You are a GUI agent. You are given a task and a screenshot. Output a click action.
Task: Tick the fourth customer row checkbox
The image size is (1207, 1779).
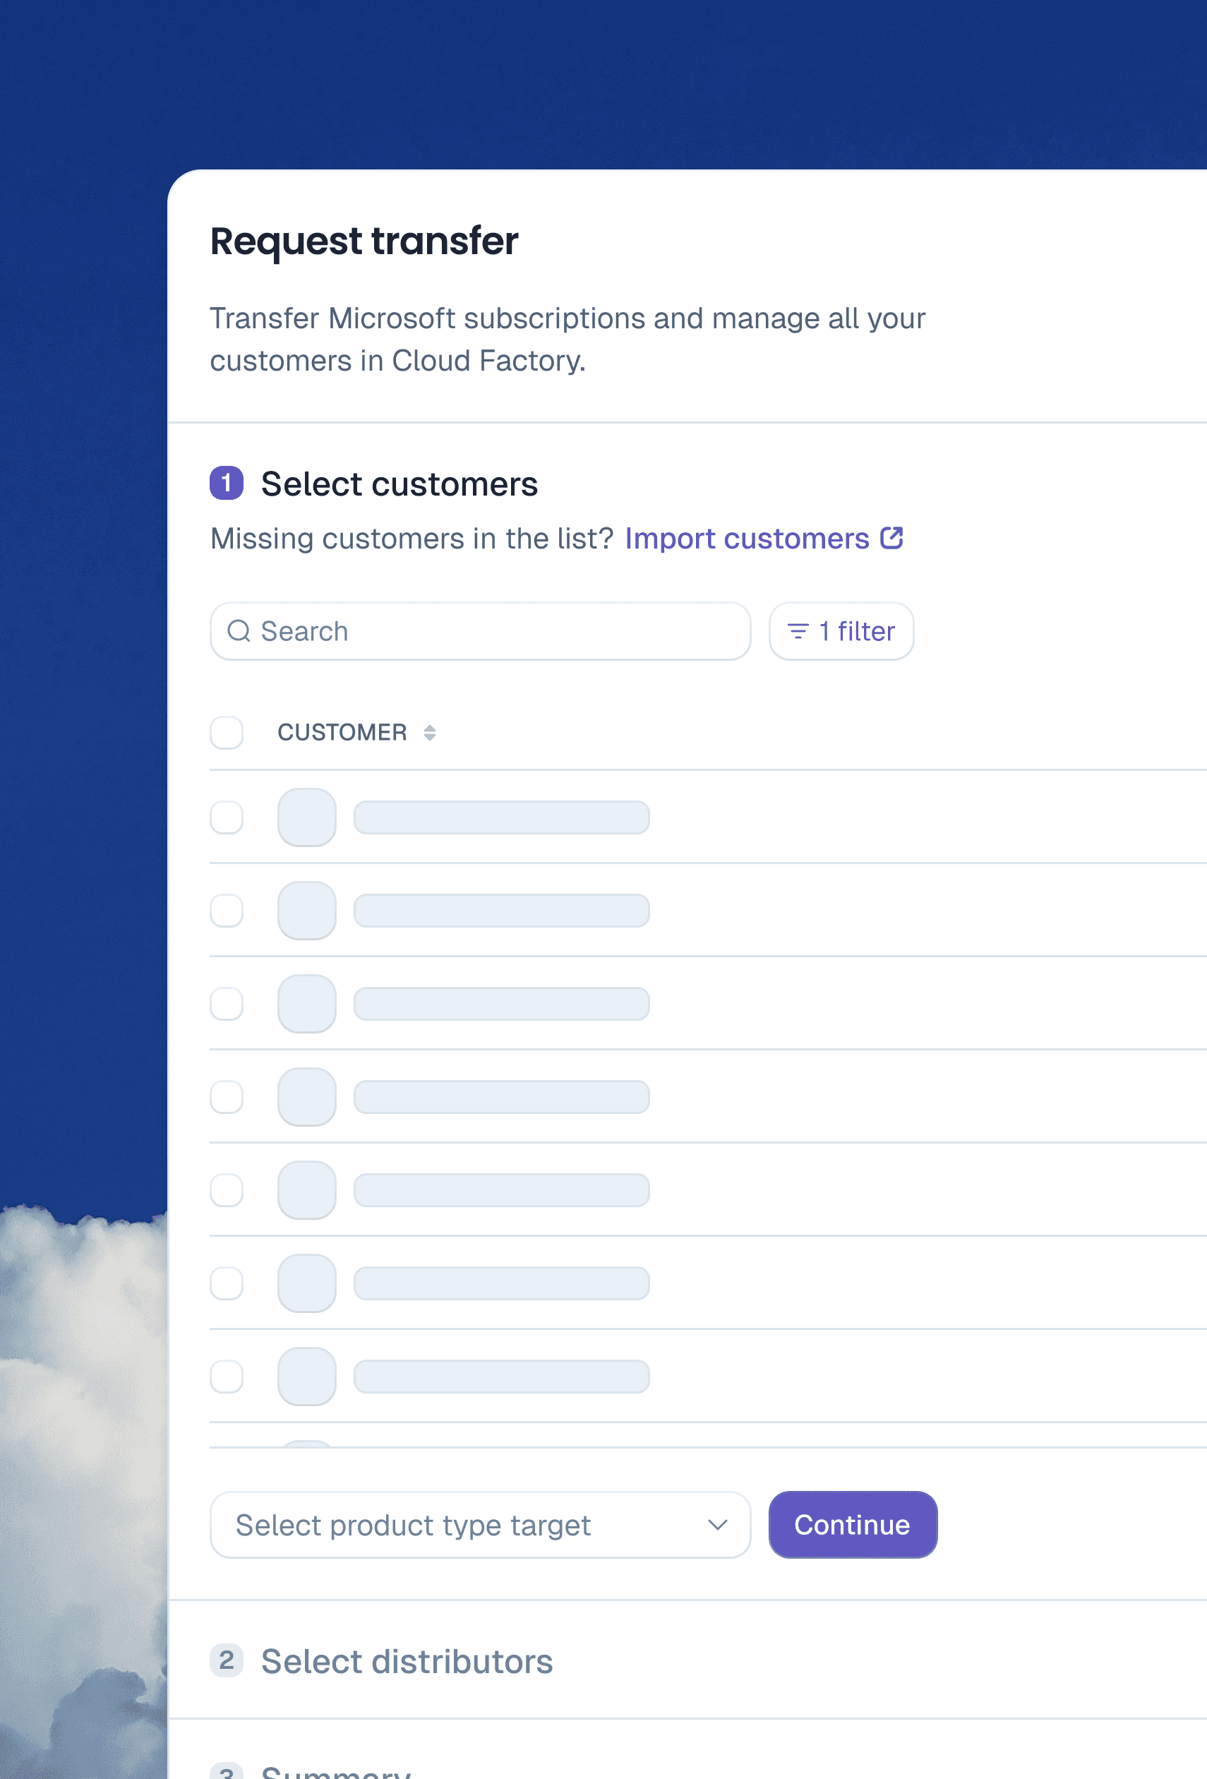tap(227, 1097)
